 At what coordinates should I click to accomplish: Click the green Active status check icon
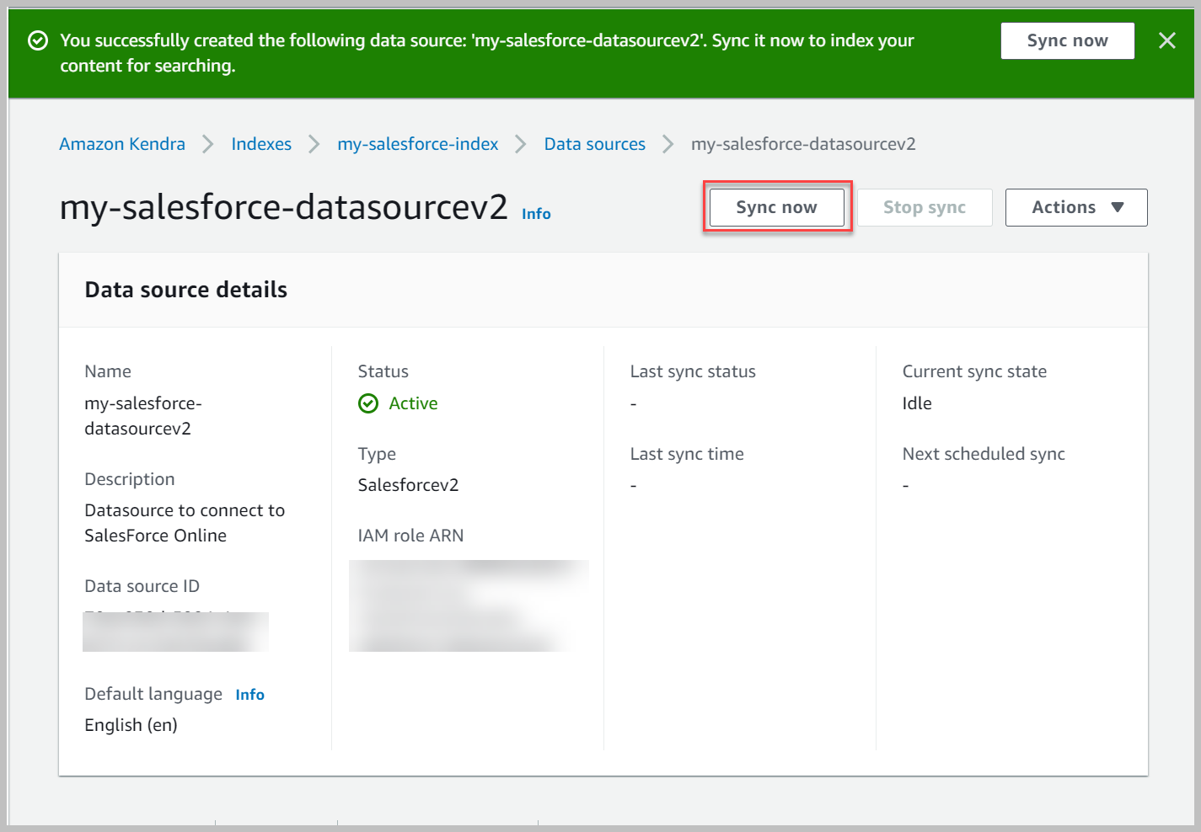[x=368, y=403]
